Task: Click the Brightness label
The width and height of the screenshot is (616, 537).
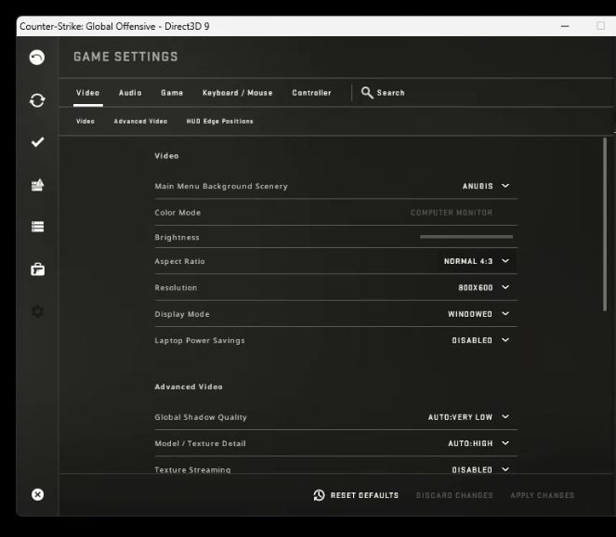Action: [x=177, y=237]
